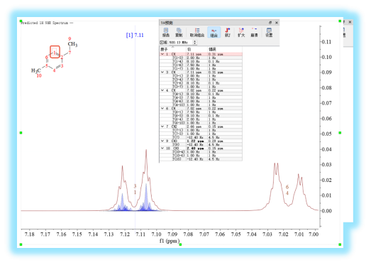Click the H3C group labeled 10 in the structure

coord(36,70)
